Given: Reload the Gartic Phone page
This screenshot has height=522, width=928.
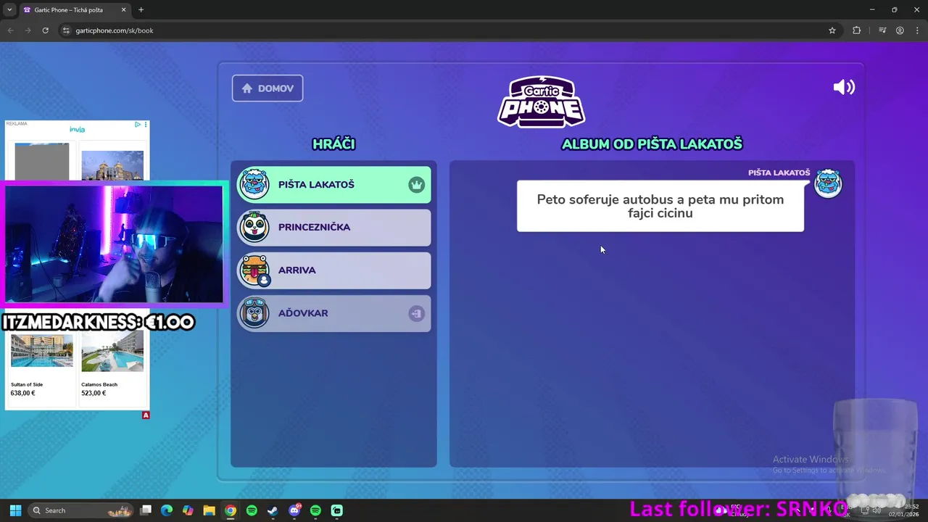Looking at the screenshot, I should click(x=45, y=30).
